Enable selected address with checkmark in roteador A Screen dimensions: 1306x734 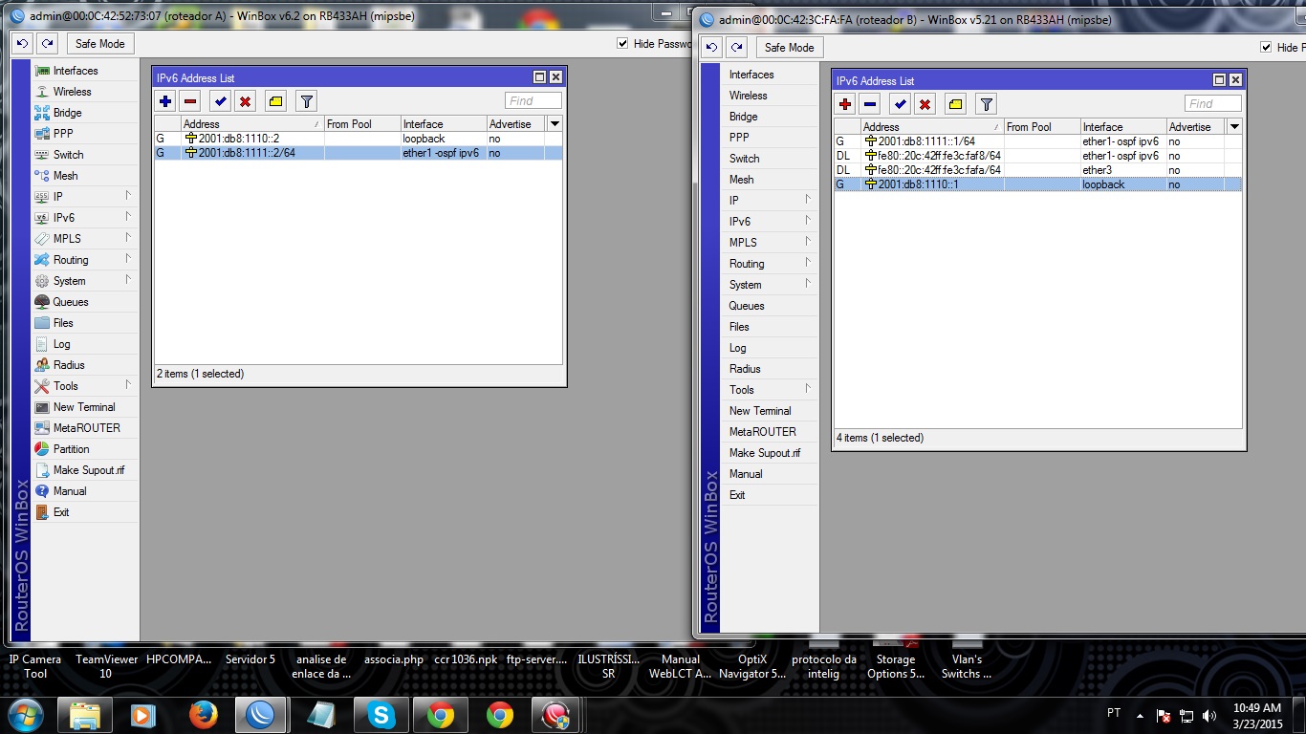point(221,101)
